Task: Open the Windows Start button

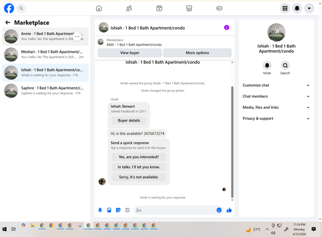Action: (x=5, y=229)
